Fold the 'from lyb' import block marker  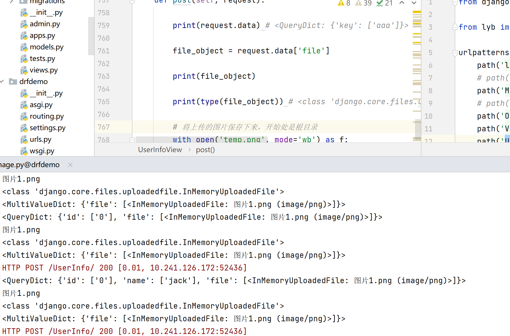(x=455, y=27)
